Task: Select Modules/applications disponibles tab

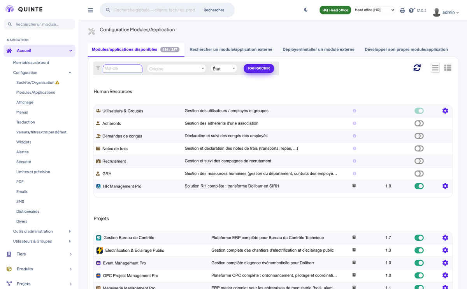Action: click(x=135, y=49)
